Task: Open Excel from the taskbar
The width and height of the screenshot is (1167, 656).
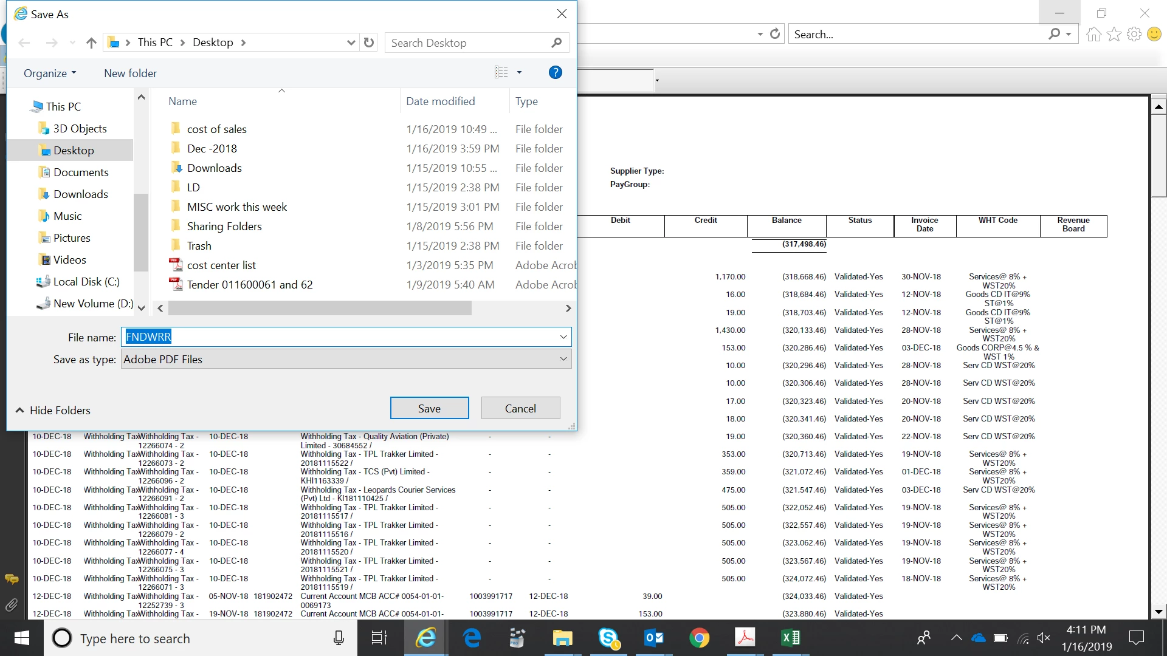Action: coord(791,638)
